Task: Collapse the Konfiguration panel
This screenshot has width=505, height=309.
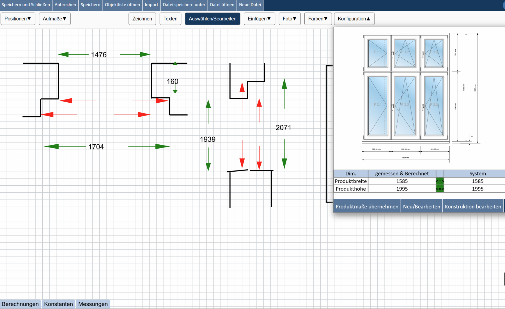Action: point(354,19)
